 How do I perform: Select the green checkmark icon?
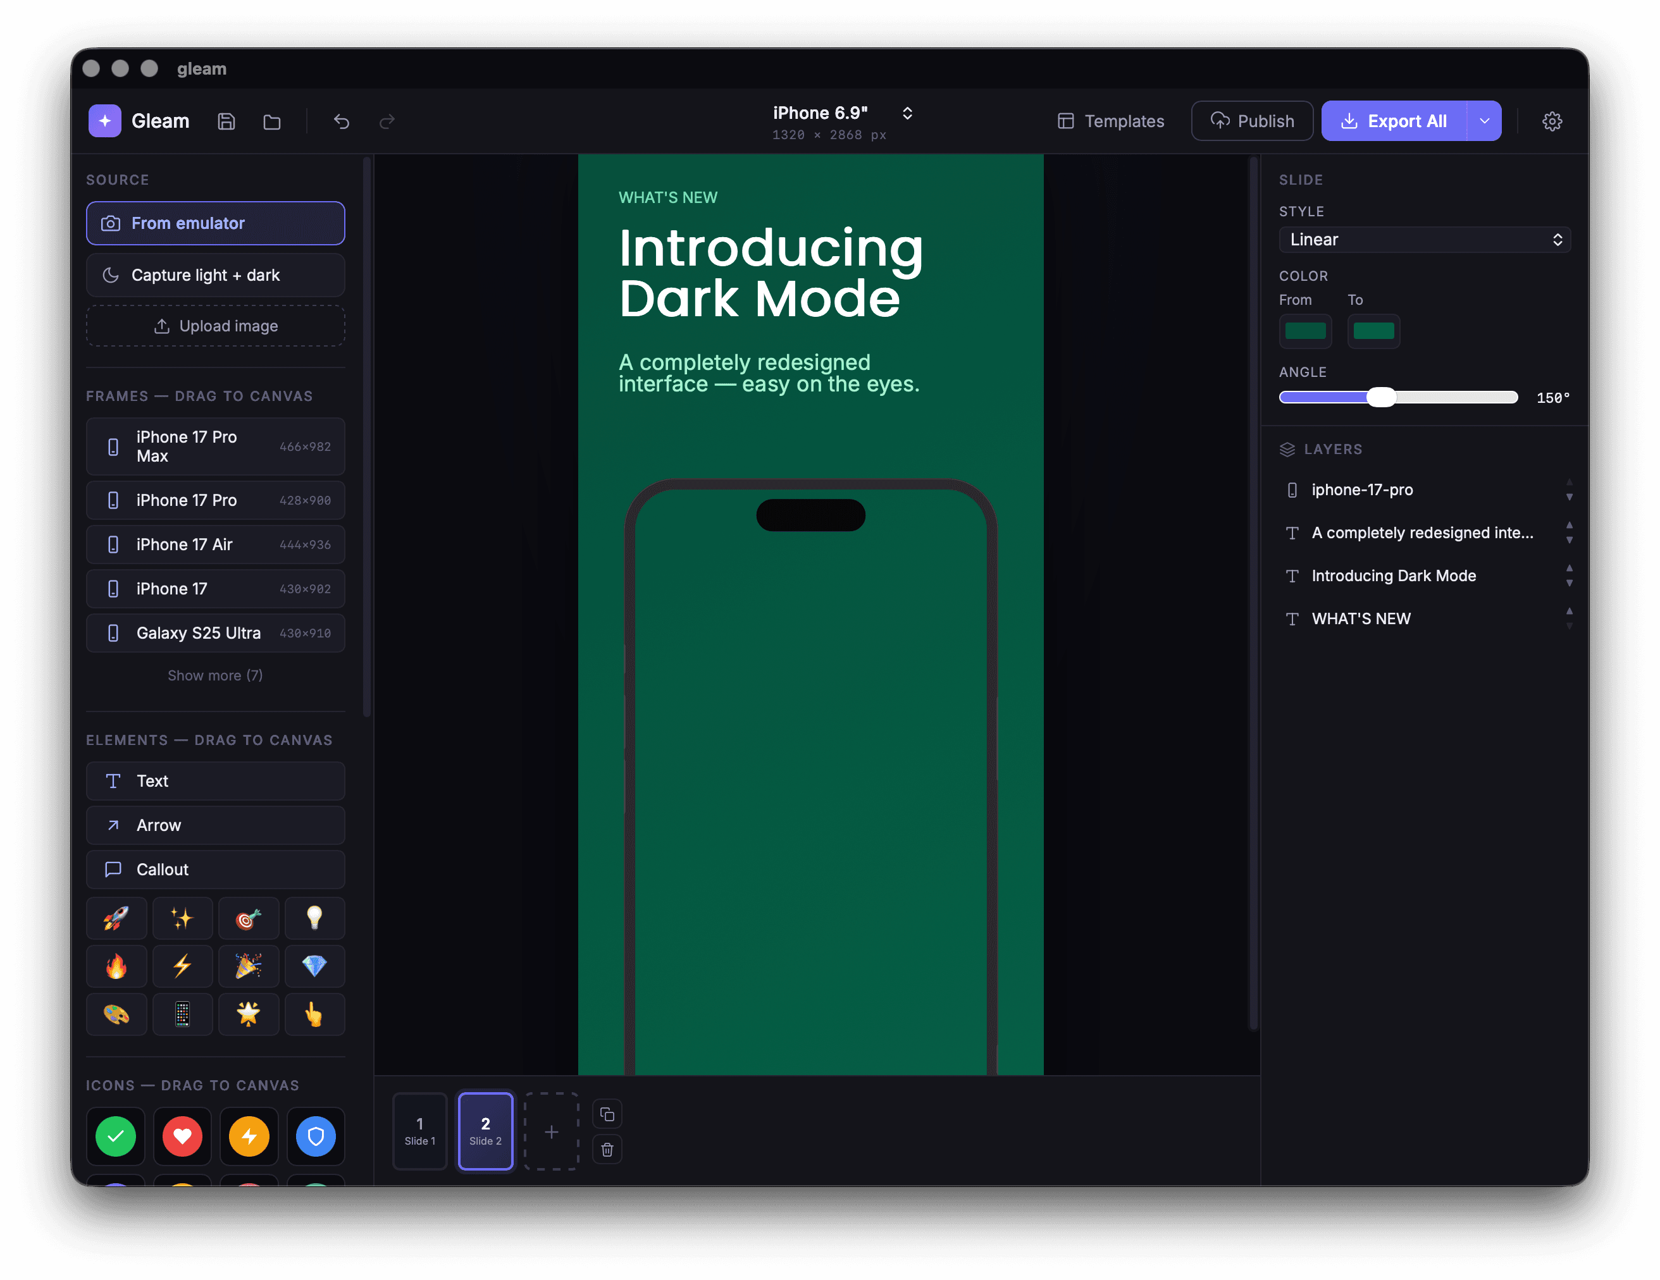(x=116, y=1136)
